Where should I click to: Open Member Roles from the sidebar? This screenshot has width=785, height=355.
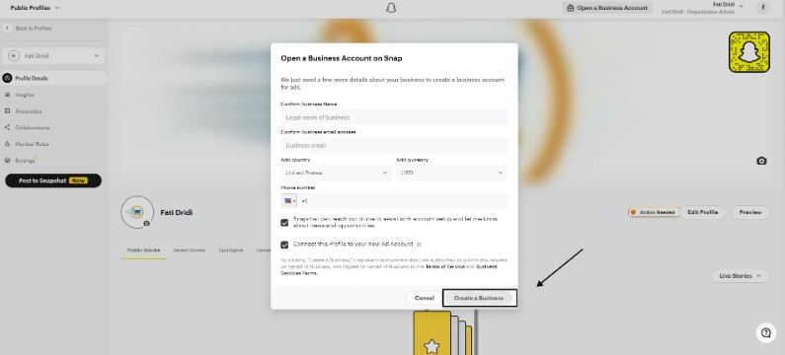point(31,144)
